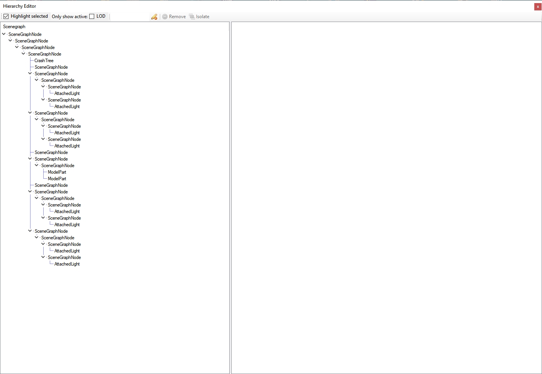Click the Scenegraph header label
The image size is (542, 374).
tap(14, 27)
